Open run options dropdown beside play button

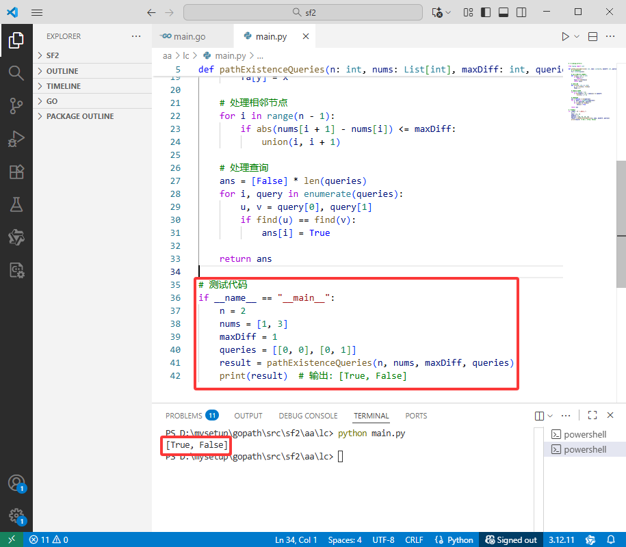[x=577, y=36]
